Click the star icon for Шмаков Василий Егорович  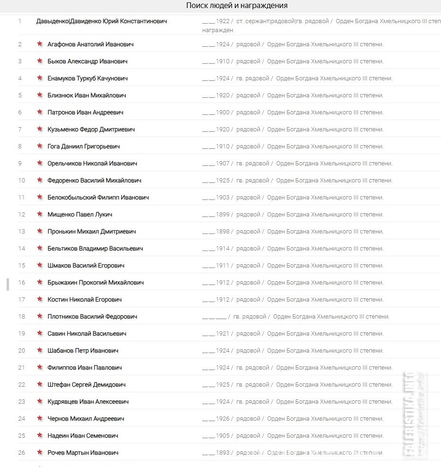(x=40, y=265)
